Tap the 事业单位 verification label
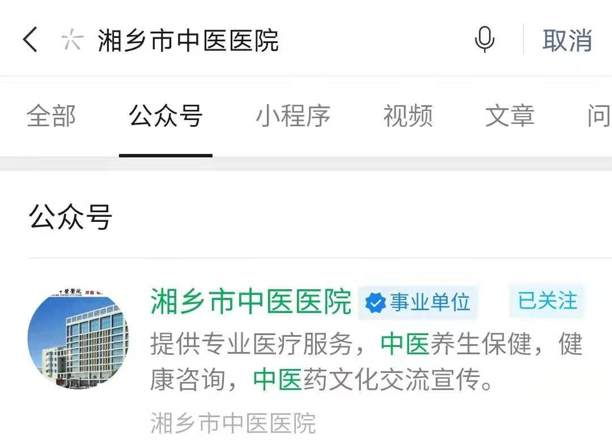The height and width of the screenshot is (446, 612). tap(430, 303)
